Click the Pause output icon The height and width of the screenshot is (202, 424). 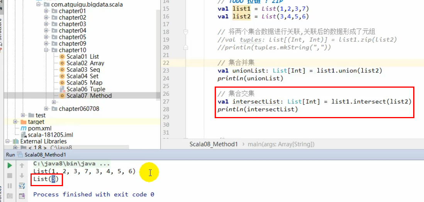(x=10, y=185)
